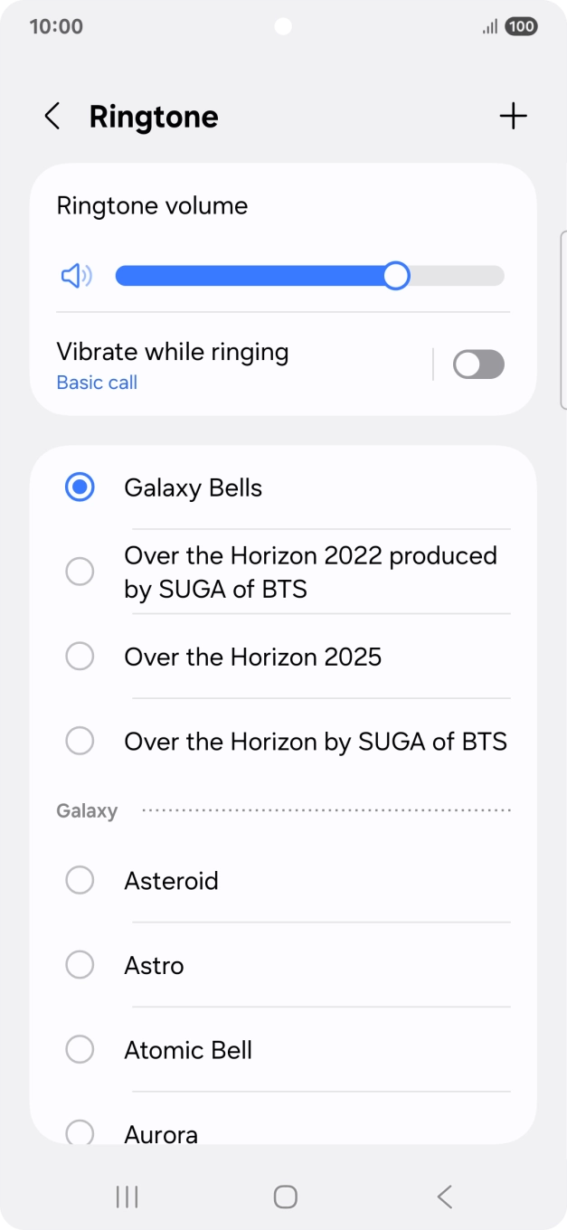Open Recents using the navigation bar icon
567x1230 pixels.
[x=126, y=1196]
